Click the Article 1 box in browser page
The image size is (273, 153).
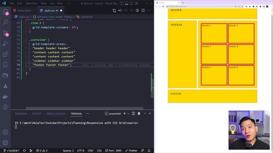(x=214, y=33)
